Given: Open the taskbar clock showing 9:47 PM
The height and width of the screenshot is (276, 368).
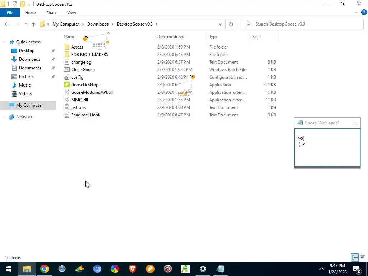Looking at the screenshot, I should 337,269.
